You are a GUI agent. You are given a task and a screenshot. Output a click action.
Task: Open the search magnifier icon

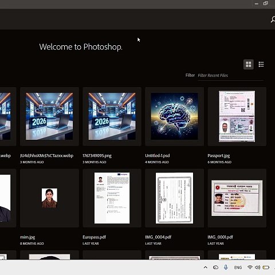[273, 19]
